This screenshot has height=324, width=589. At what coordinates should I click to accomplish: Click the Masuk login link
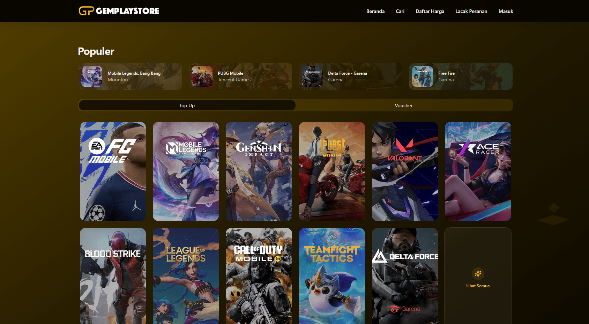(x=506, y=11)
